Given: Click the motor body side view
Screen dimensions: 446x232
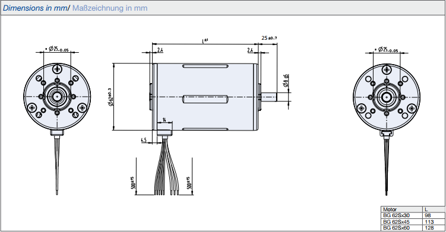Looking at the screenshot, I should [205, 97].
